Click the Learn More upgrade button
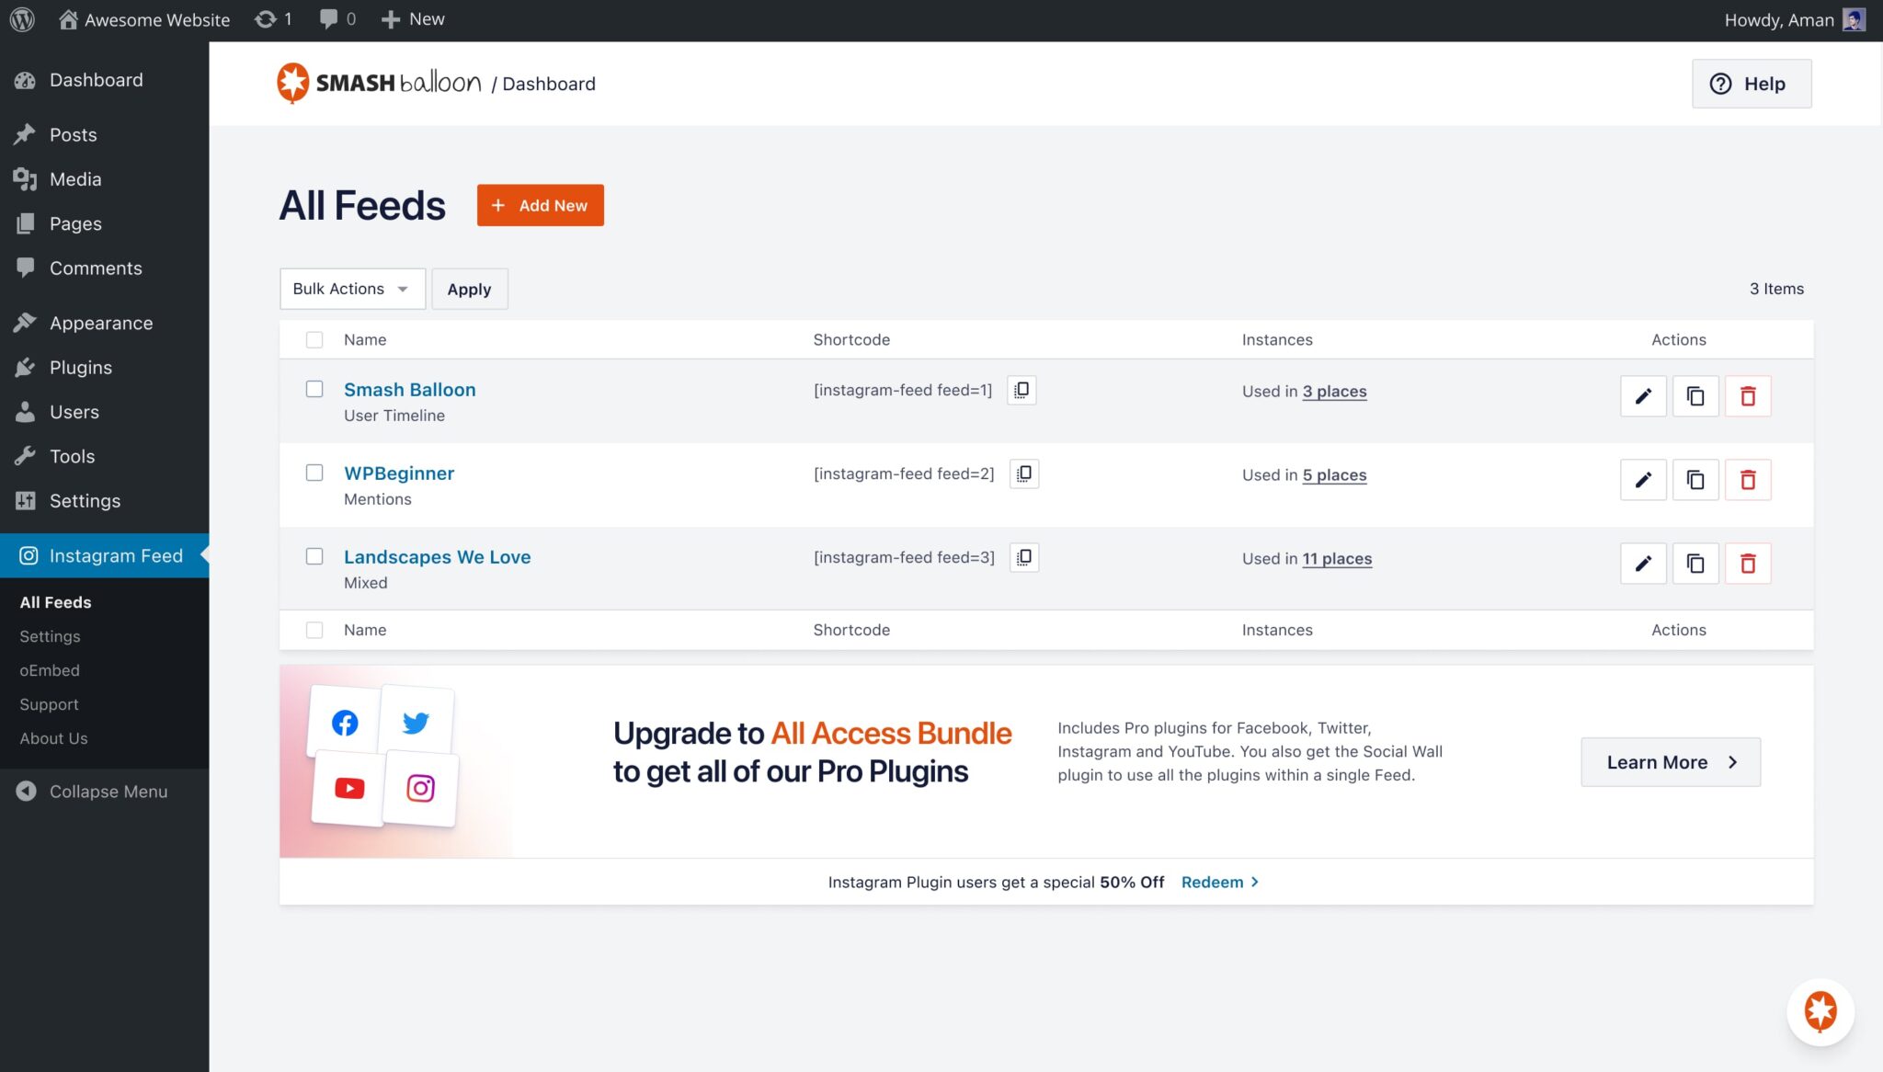This screenshot has width=1883, height=1072. click(x=1670, y=762)
